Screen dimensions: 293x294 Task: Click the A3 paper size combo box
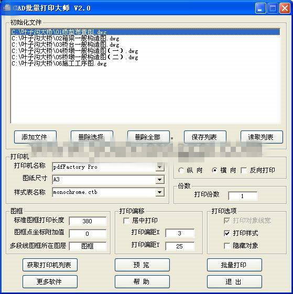click(108, 180)
